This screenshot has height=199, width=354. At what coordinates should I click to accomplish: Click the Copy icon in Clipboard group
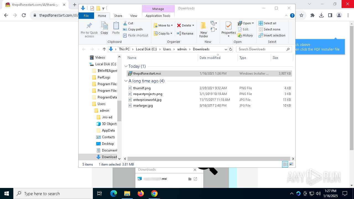click(x=104, y=28)
